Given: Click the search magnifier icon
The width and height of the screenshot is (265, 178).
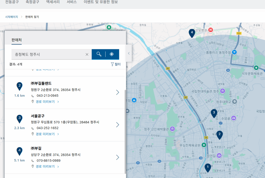Looking at the screenshot, I should coord(99,54).
